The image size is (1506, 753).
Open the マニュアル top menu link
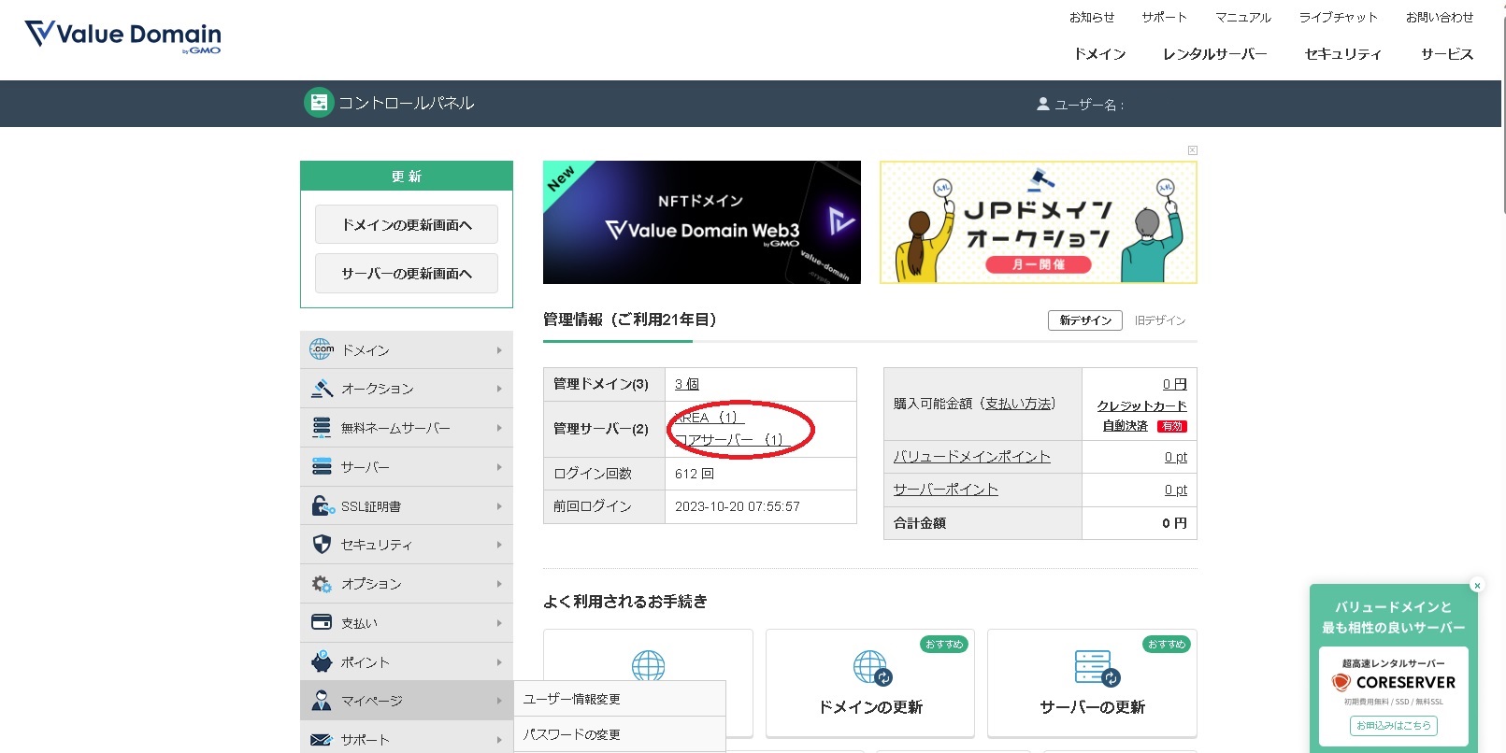pos(1243,17)
